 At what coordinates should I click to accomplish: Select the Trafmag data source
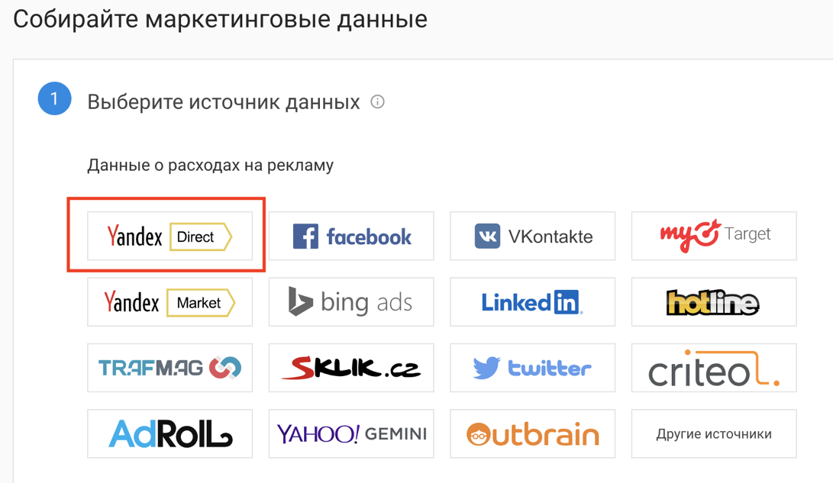coord(170,368)
